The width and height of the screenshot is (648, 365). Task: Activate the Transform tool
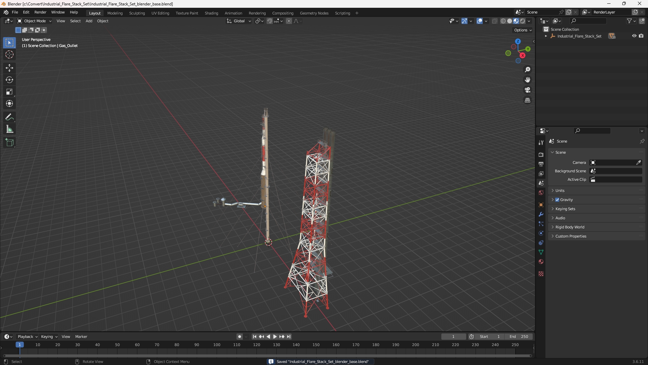tap(9, 103)
